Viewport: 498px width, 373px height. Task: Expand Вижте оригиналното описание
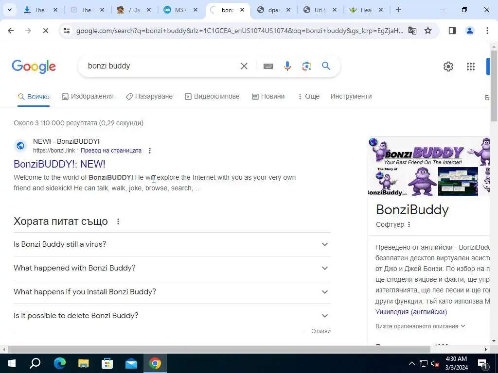[x=420, y=326]
